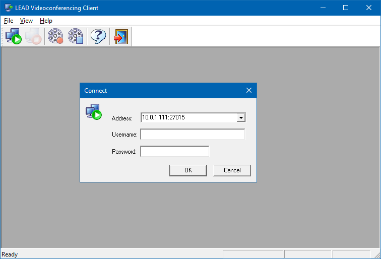Image resolution: width=381 pixels, height=259 pixels.
Task: Close the Connect dialog with X
Action: [x=249, y=90]
